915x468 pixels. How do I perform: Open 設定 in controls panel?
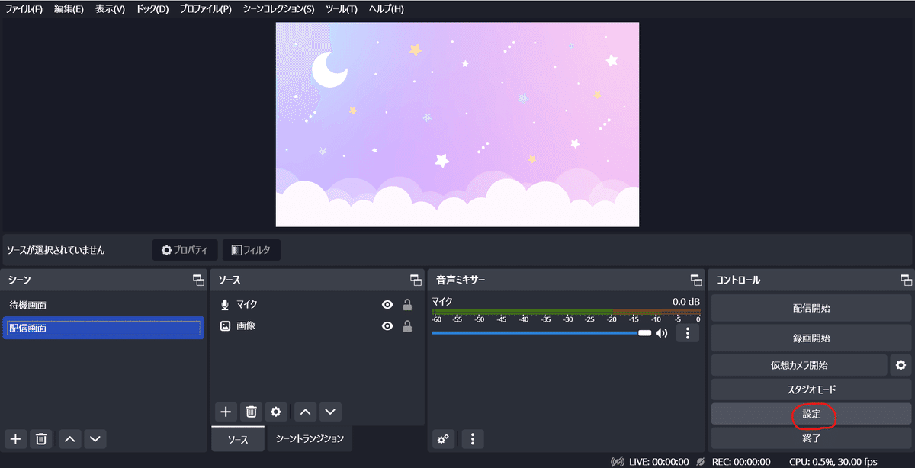(x=811, y=414)
